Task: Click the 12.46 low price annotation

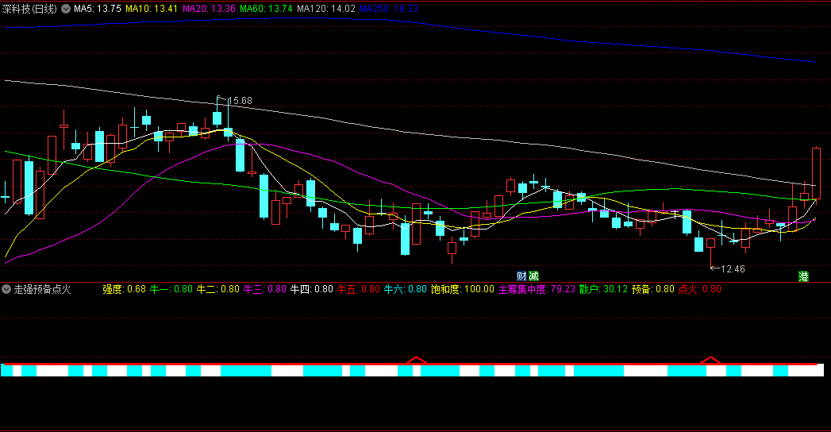Action: pyautogui.click(x=733, y=269)
